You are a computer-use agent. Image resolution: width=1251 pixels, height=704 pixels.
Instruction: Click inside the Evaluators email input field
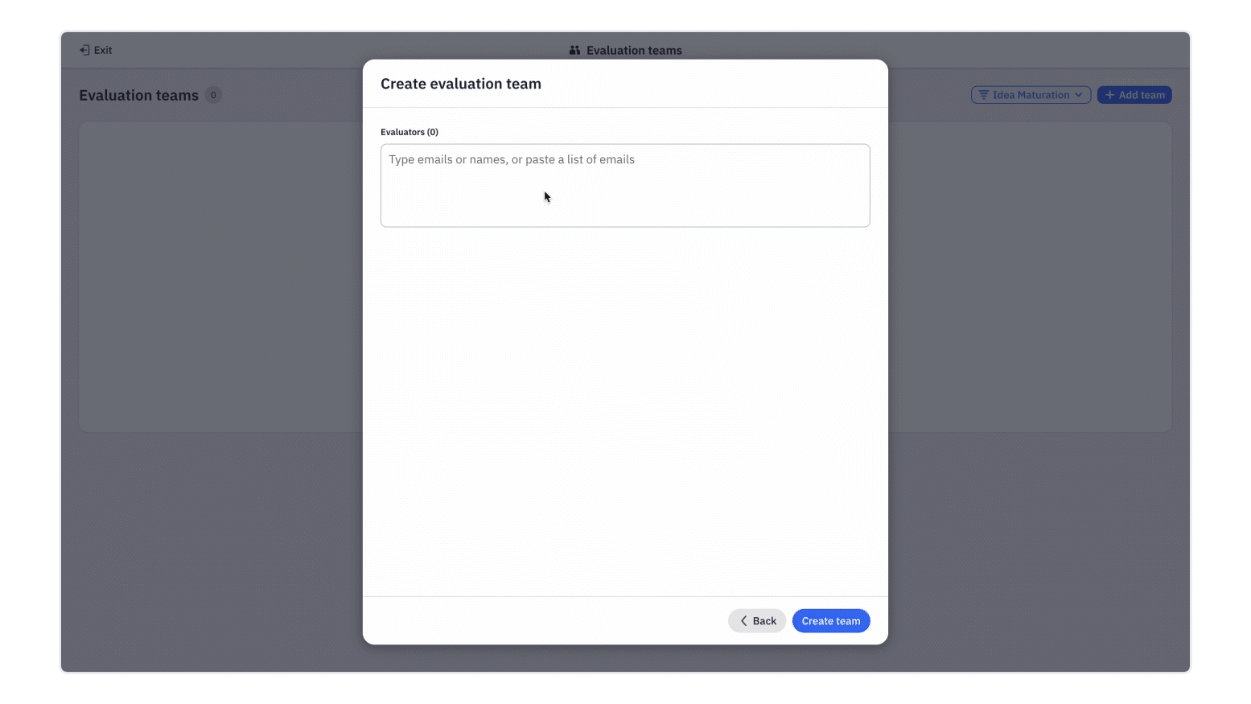coord(625,185)
